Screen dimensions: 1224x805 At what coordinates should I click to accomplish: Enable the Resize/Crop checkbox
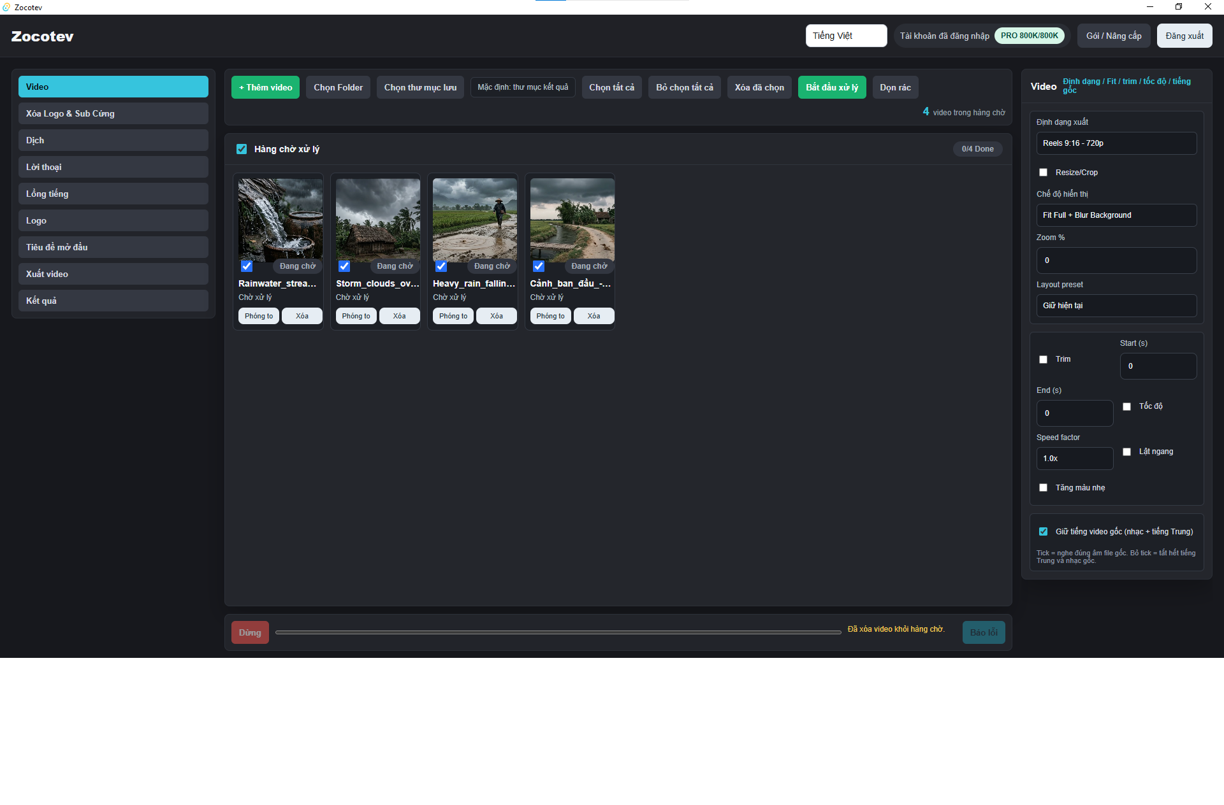click(1043, 173)
